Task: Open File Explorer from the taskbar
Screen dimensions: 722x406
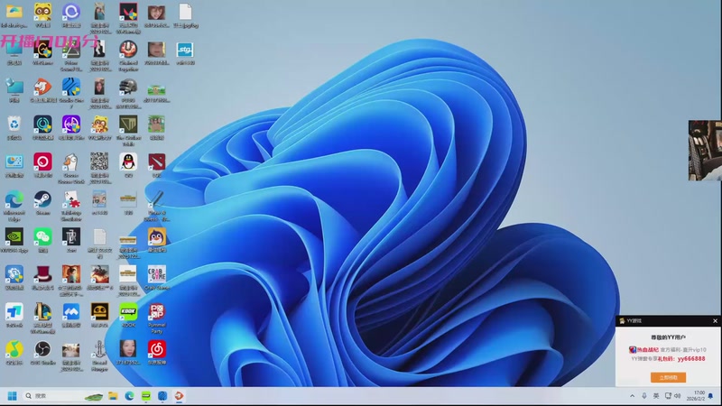Action: pyautogui.click(x=113, y=396)
